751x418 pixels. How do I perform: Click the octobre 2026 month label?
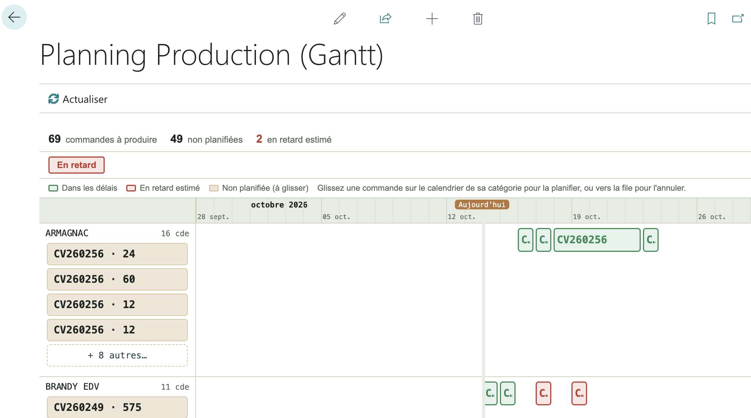tap(279, 205)
